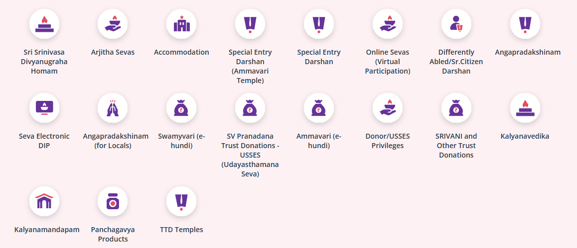Open the Angapradakshinam (for Locals) folded-hands icon
Image resolution: width=577 pixels, height=248 pixels.
click(x=113, y=108)
